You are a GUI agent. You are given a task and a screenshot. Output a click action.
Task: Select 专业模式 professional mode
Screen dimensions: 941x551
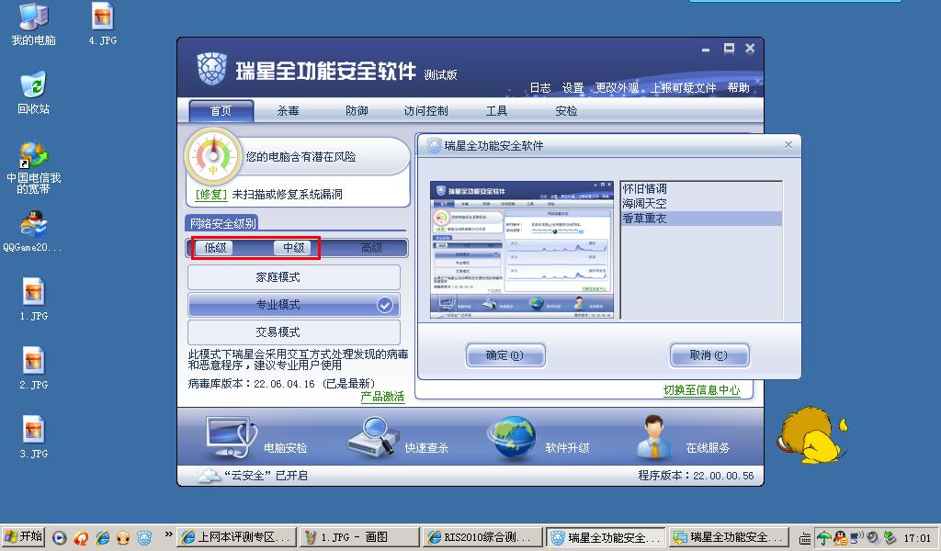coord(294,305)
